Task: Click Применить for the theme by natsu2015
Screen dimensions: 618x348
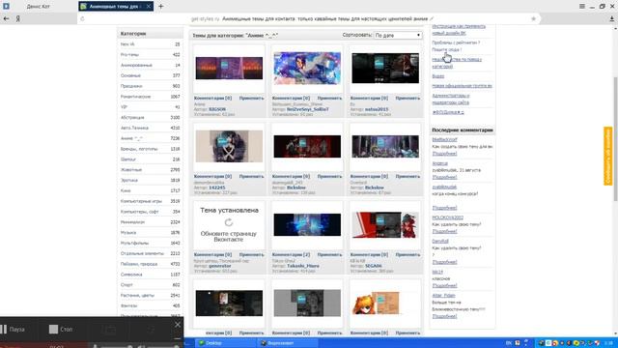Action: [407, 98]
